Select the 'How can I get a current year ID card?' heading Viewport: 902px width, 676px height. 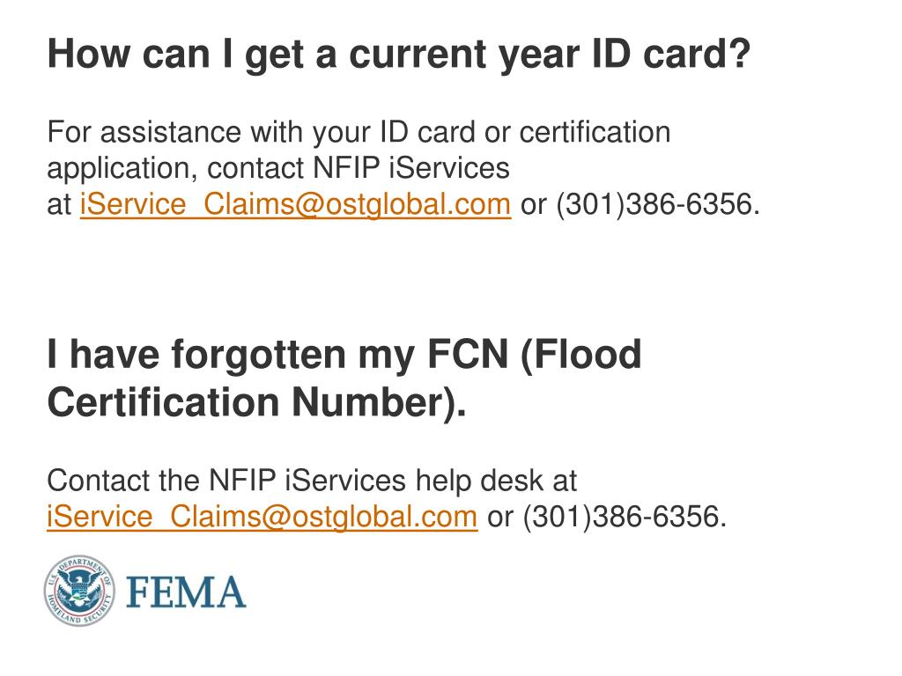[399, 55]
